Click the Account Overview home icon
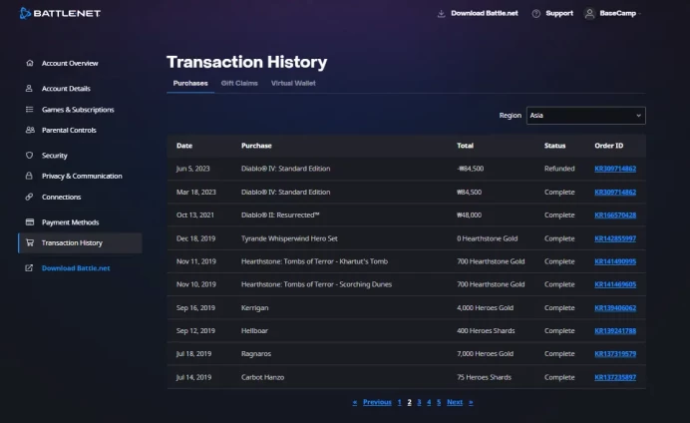690x423 pixels. click(x=30, y=63)
